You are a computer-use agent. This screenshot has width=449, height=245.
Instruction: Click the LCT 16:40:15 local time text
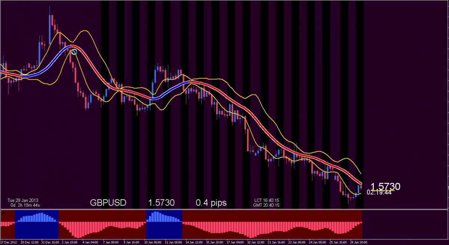pos(266,200)
